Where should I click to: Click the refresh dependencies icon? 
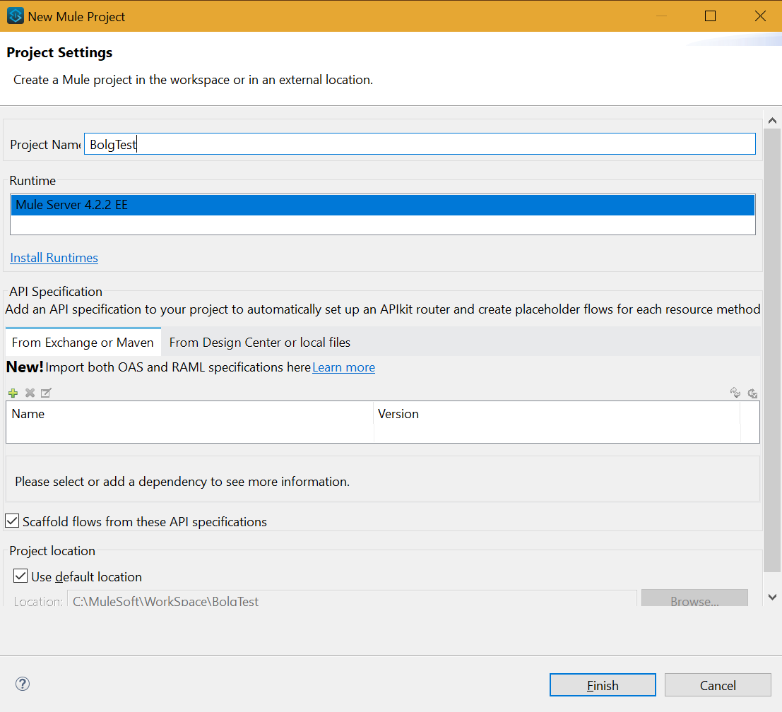(735, 393)
